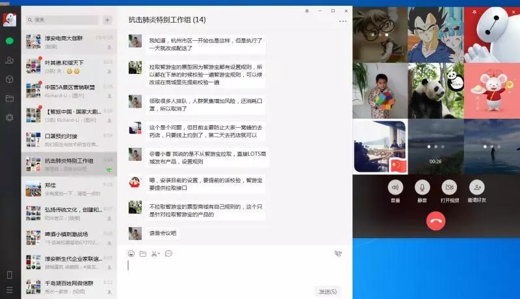Click the mobile phone icon in sidebar
The height and width of the screenshot is (299, 520).
click(x=10, y=275)
